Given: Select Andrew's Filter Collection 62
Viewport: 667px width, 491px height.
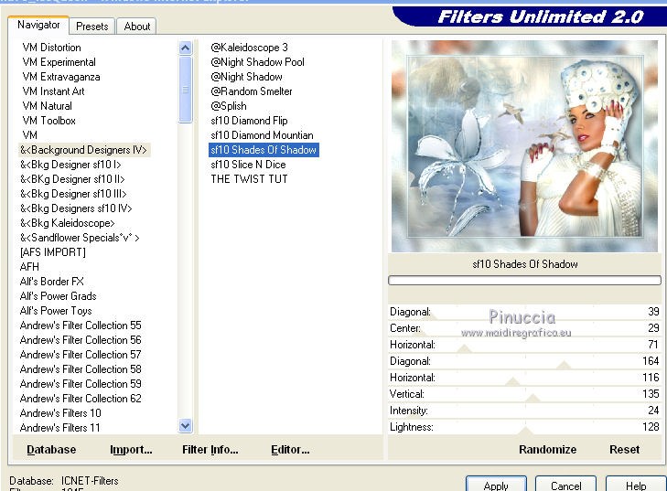Looking at the screenshot, I should [81, 399].
